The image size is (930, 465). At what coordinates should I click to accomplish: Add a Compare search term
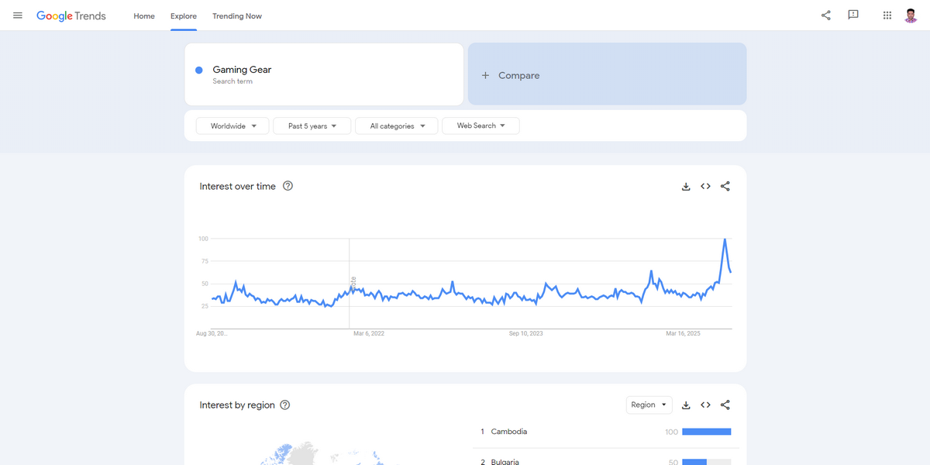(607, 74)
